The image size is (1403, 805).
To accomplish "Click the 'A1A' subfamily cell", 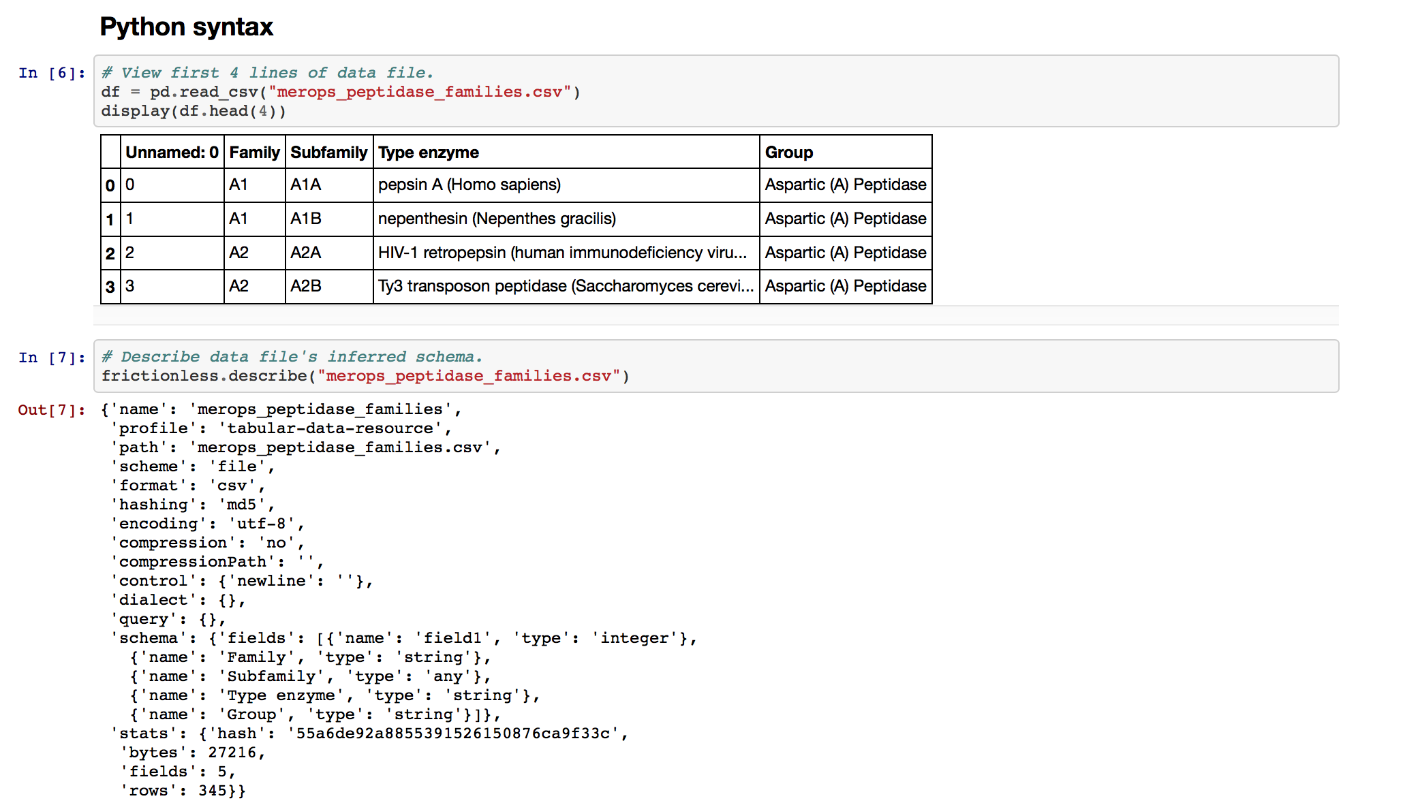I will pos(329,185).
